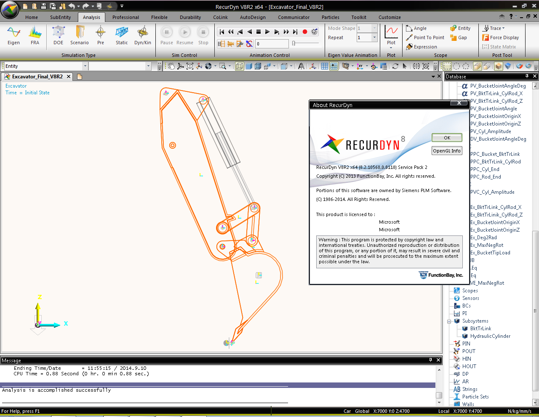Close the About RecurDyn dialog
Image resolution: width=539 pixels, height=417 pixels.
pos(459,103)
